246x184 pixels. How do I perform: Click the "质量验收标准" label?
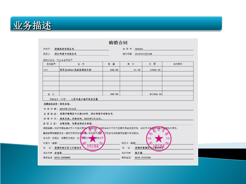tap(51, 104)
